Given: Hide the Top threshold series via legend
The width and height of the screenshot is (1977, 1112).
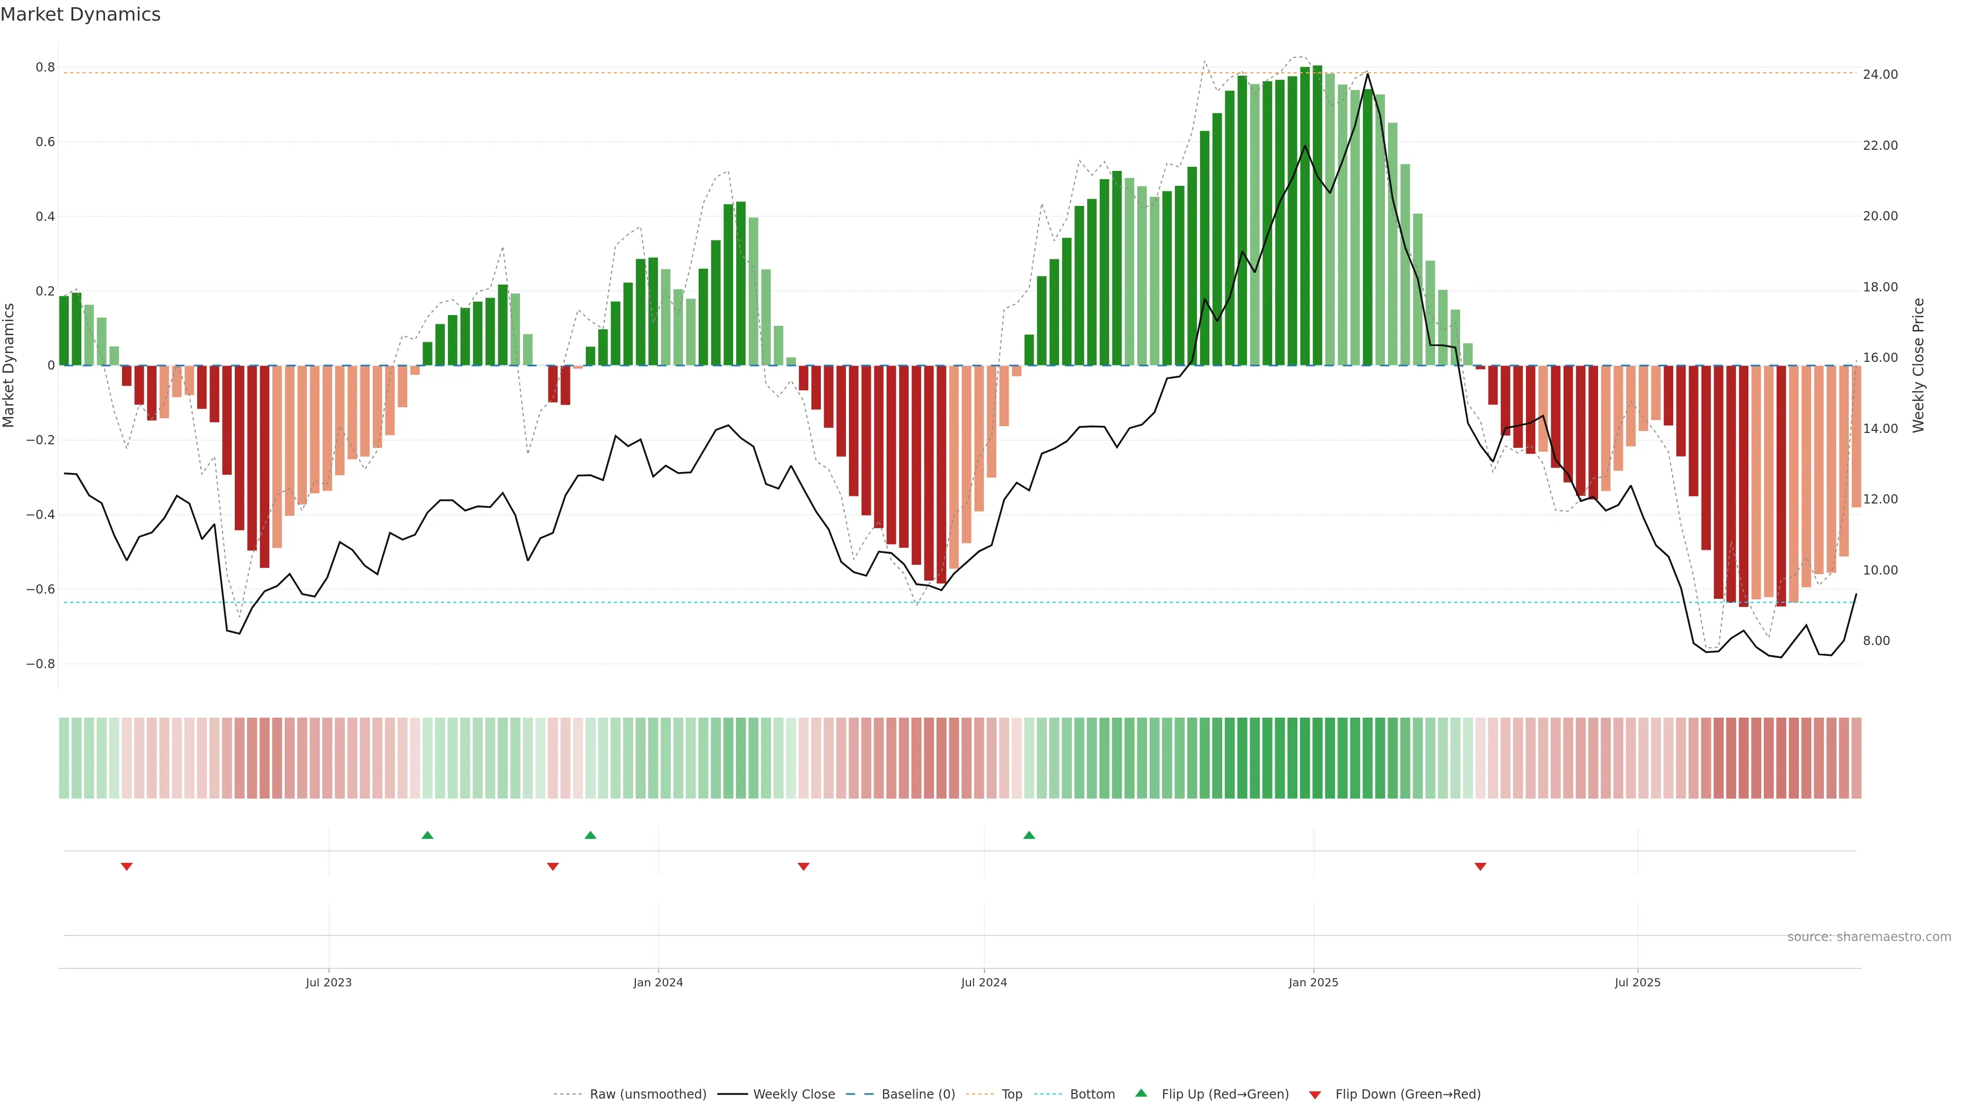Looking at the screenshot, I should pos(1012,1093).
